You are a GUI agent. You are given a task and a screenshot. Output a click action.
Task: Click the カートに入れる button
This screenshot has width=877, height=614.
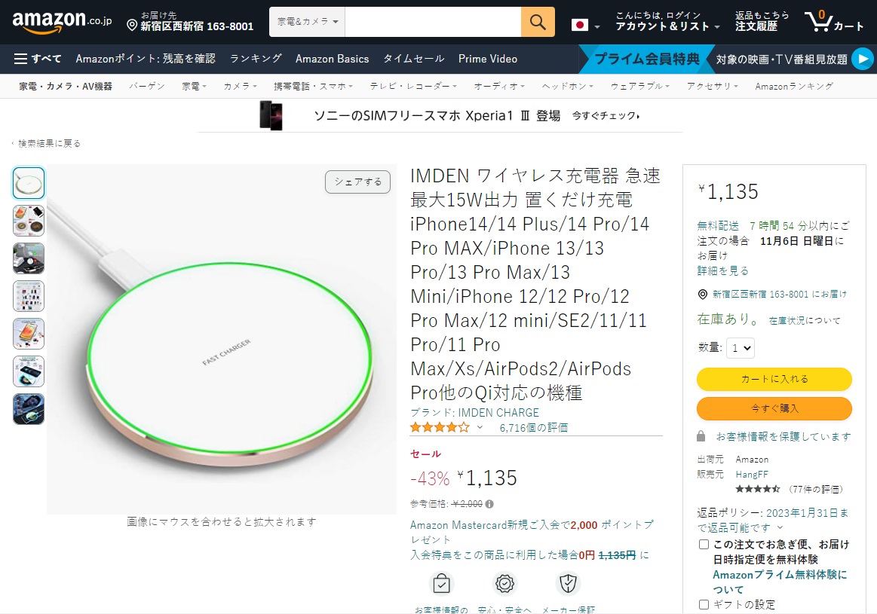(x=774, y=380)
